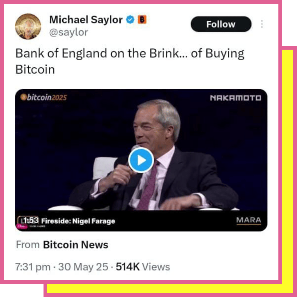Screen dimensions: 297x297
Task: Click the 7:31 pm timestamp
Action: [x=33, y=267]
